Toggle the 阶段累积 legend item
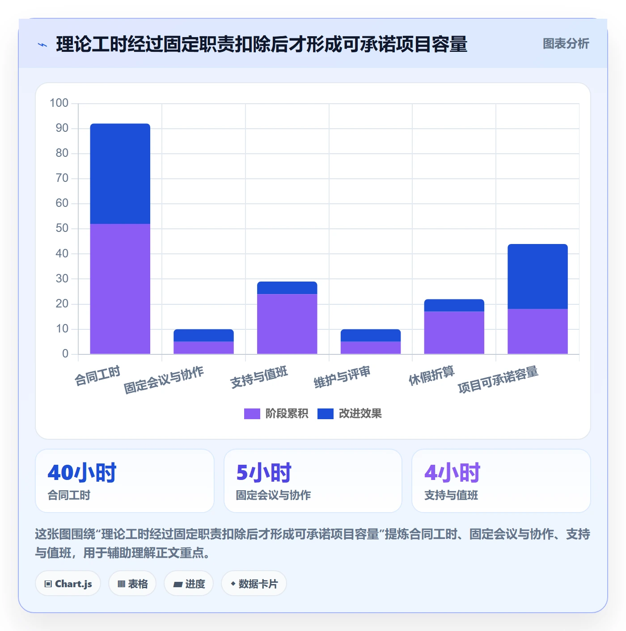 point(276,413)
